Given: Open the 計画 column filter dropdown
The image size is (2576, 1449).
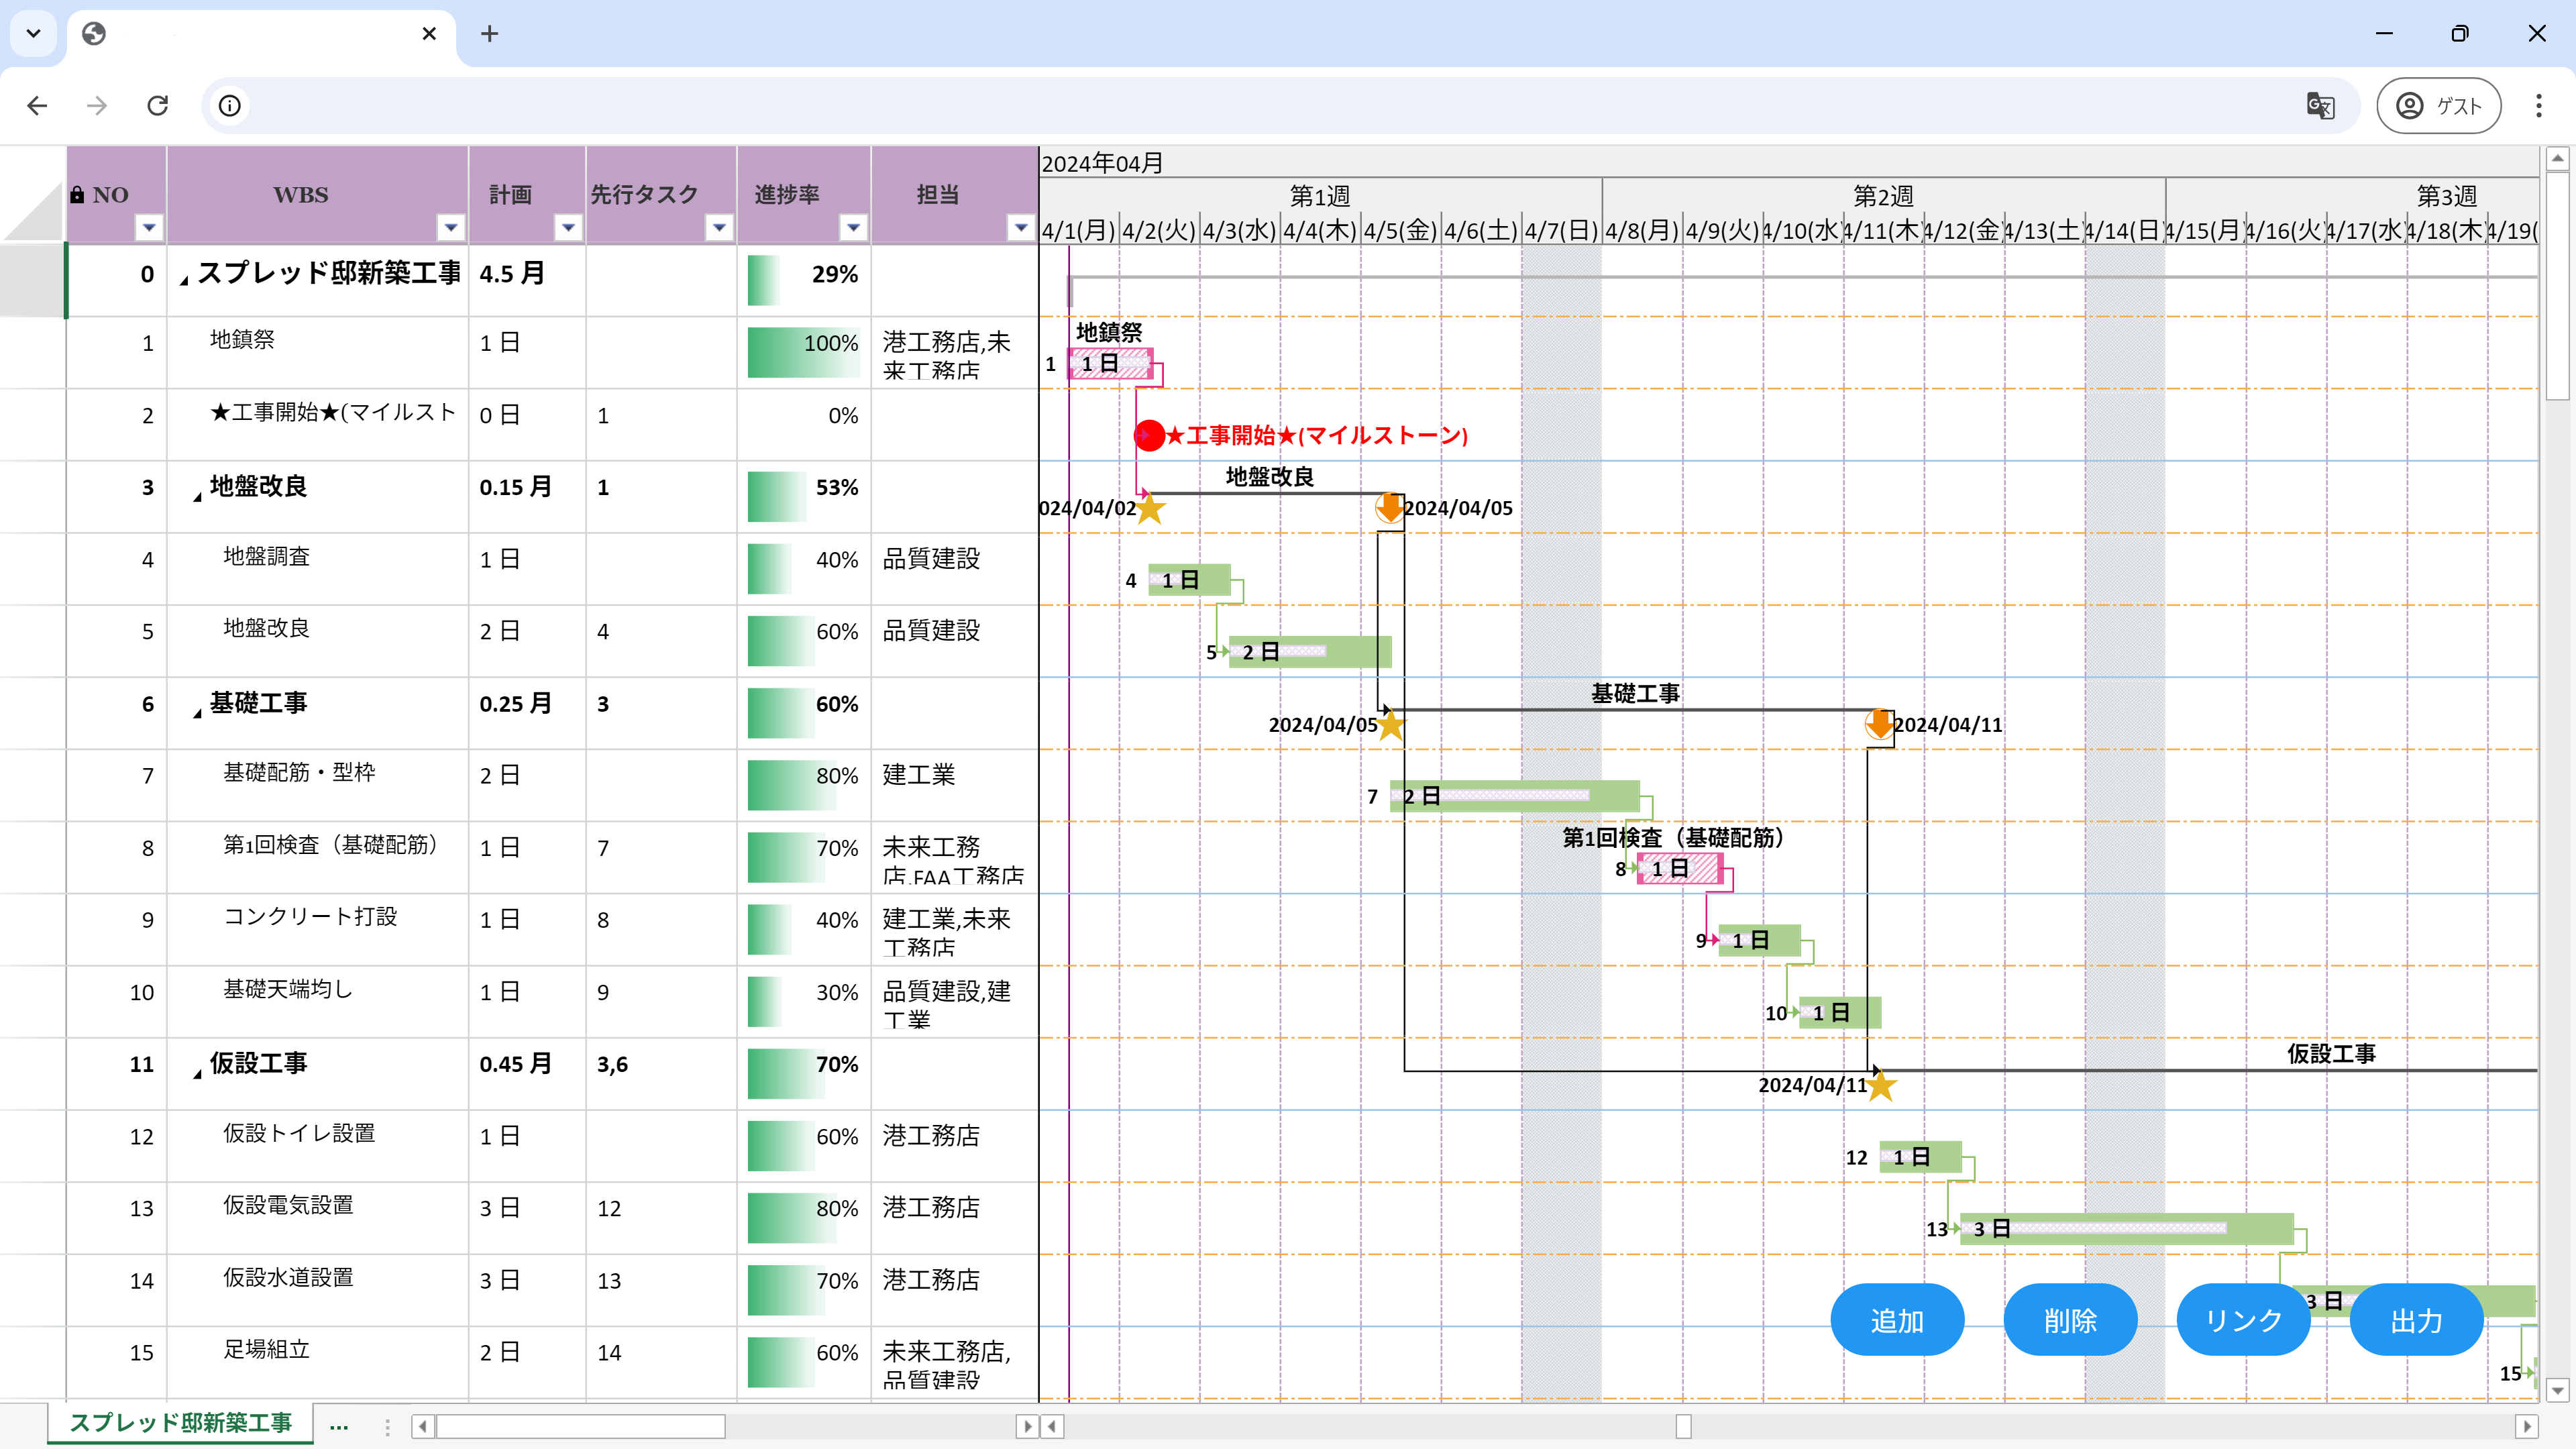Looking at the screenshot, I should point(568,228).
